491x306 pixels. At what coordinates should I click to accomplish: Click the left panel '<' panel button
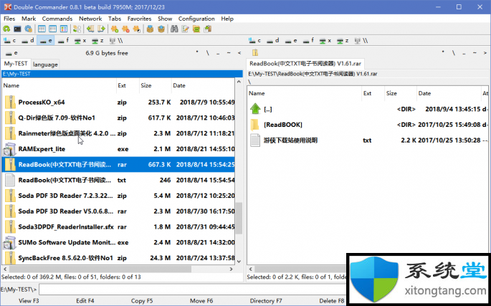[239, 53]
